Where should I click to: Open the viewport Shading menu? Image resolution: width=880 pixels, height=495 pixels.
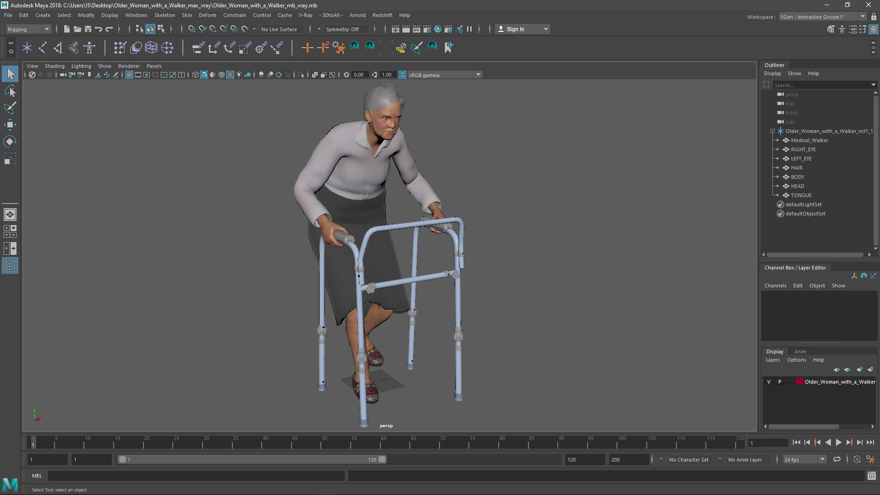tap(55, 66)
